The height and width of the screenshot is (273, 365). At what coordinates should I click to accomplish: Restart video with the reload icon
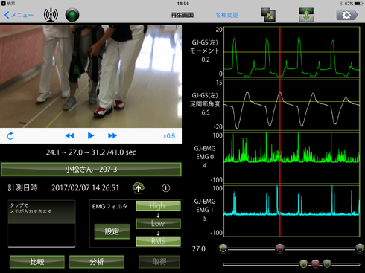tap(10, 136)
